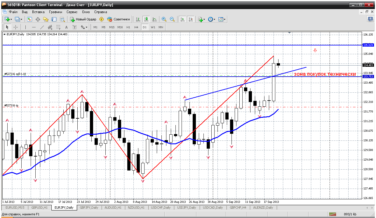Screen dimensions: 376x218
Task: Open the MetaEditor yellow diamond icon
Action: click(101, 19)
